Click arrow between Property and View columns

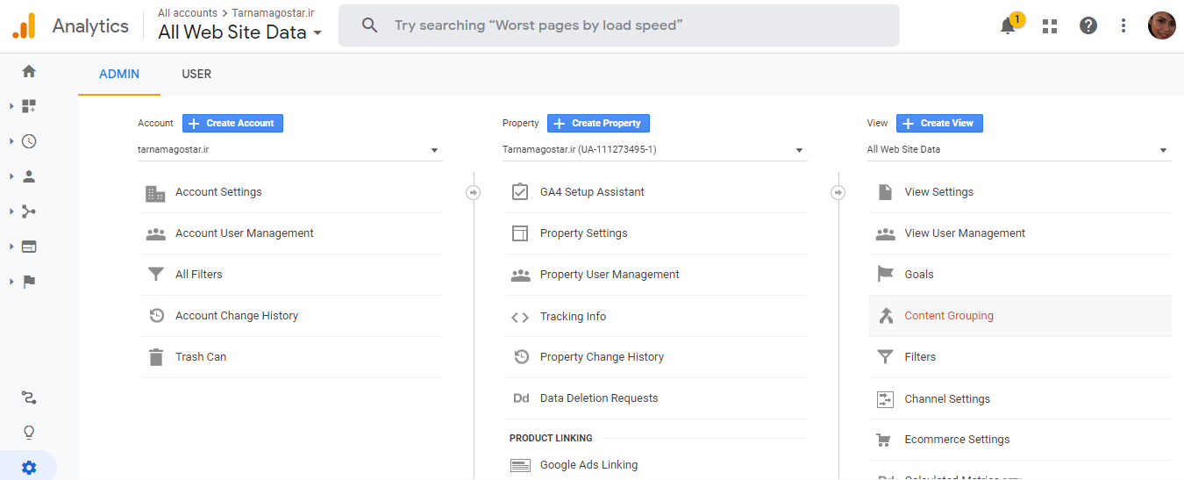(838, 192)
